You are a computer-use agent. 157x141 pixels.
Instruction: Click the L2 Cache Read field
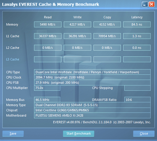point(48,48)
